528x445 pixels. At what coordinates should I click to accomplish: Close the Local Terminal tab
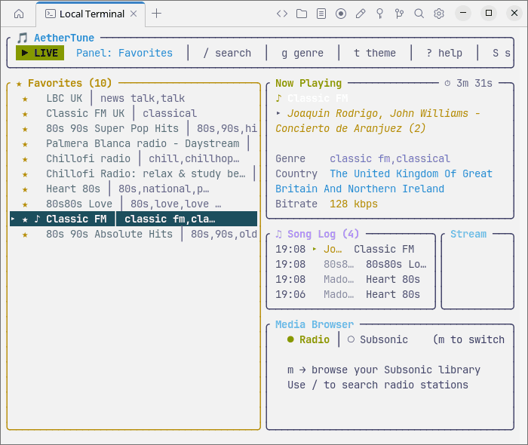coord(134,14)
